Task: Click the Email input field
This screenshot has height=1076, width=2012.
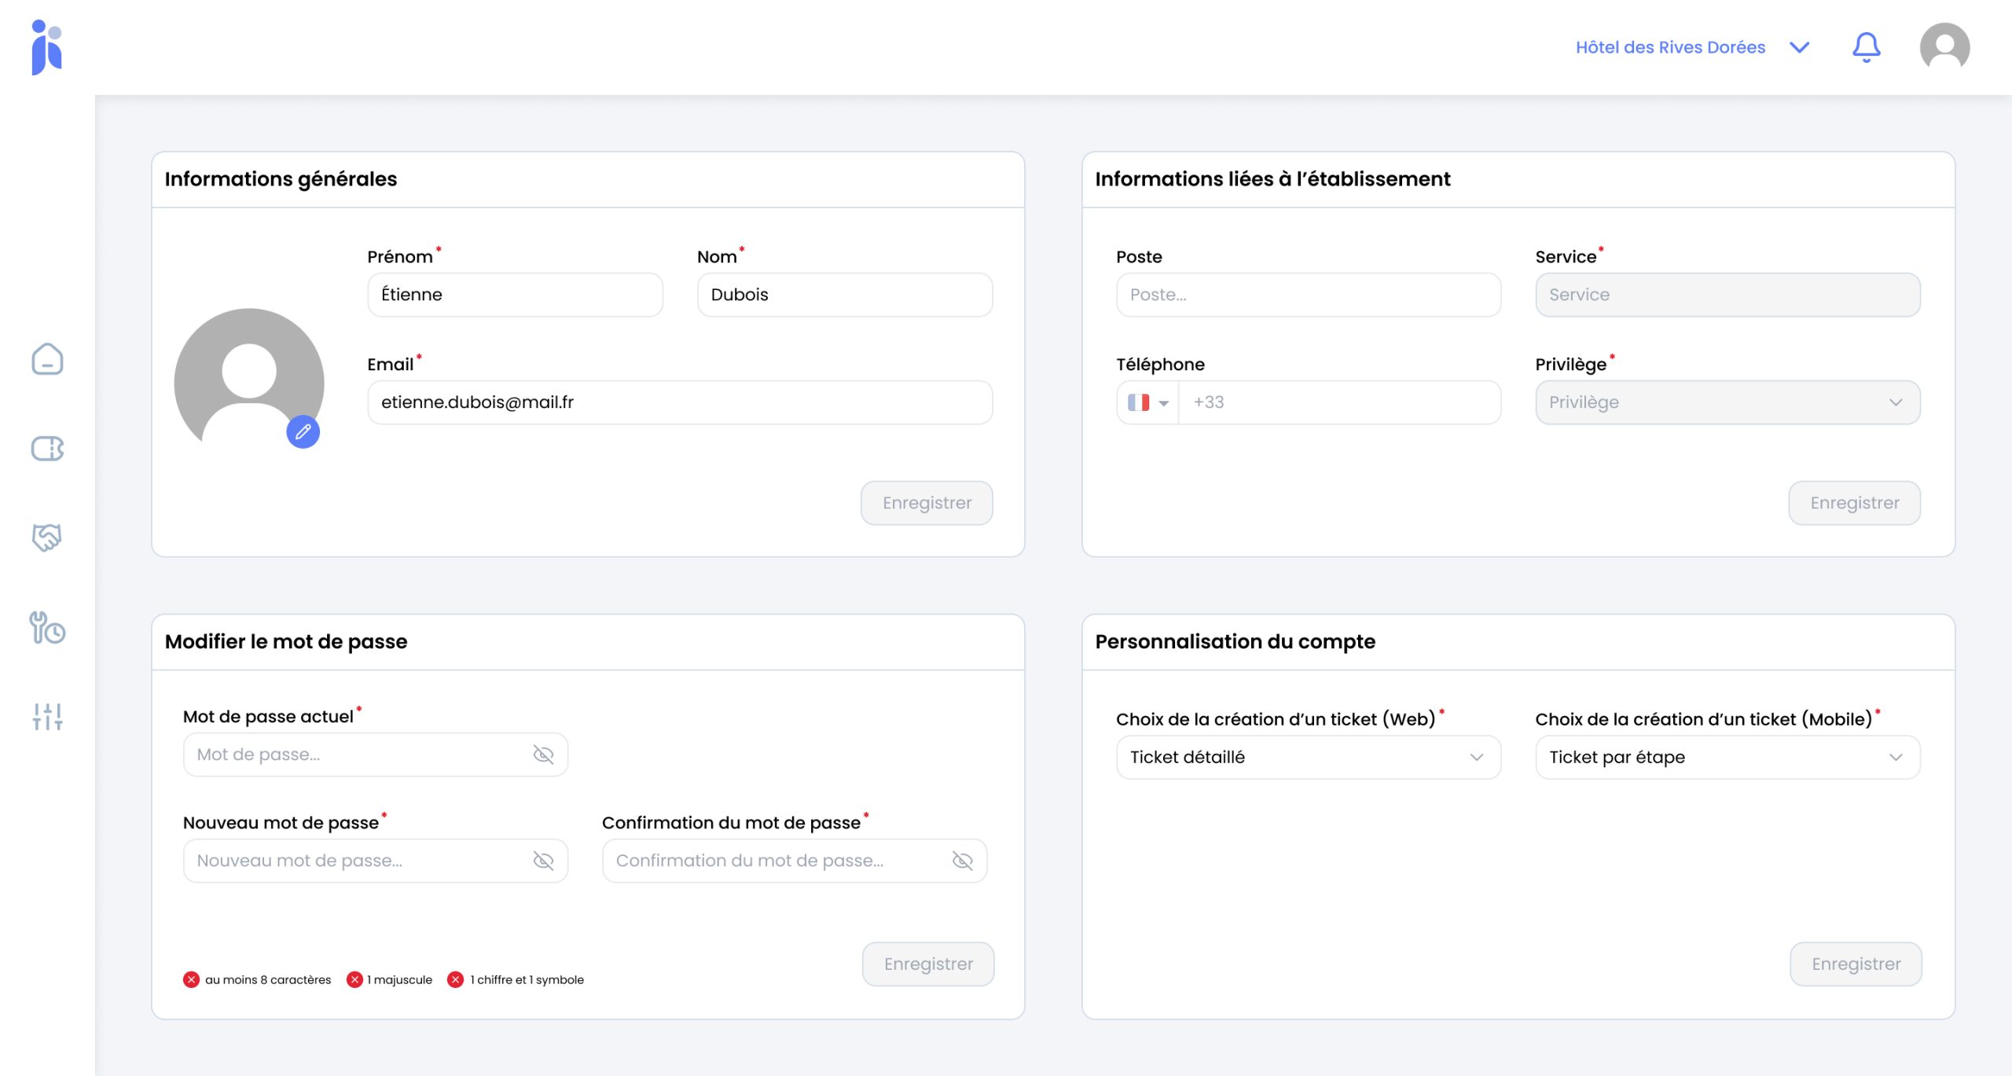Action: pyautogui.click(x=679, y=402)
